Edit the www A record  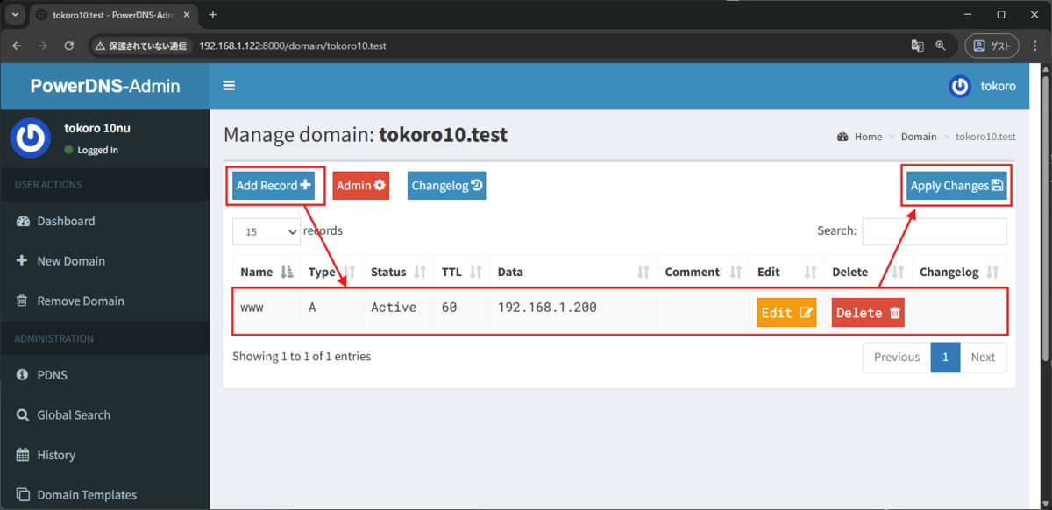(786, 313)
